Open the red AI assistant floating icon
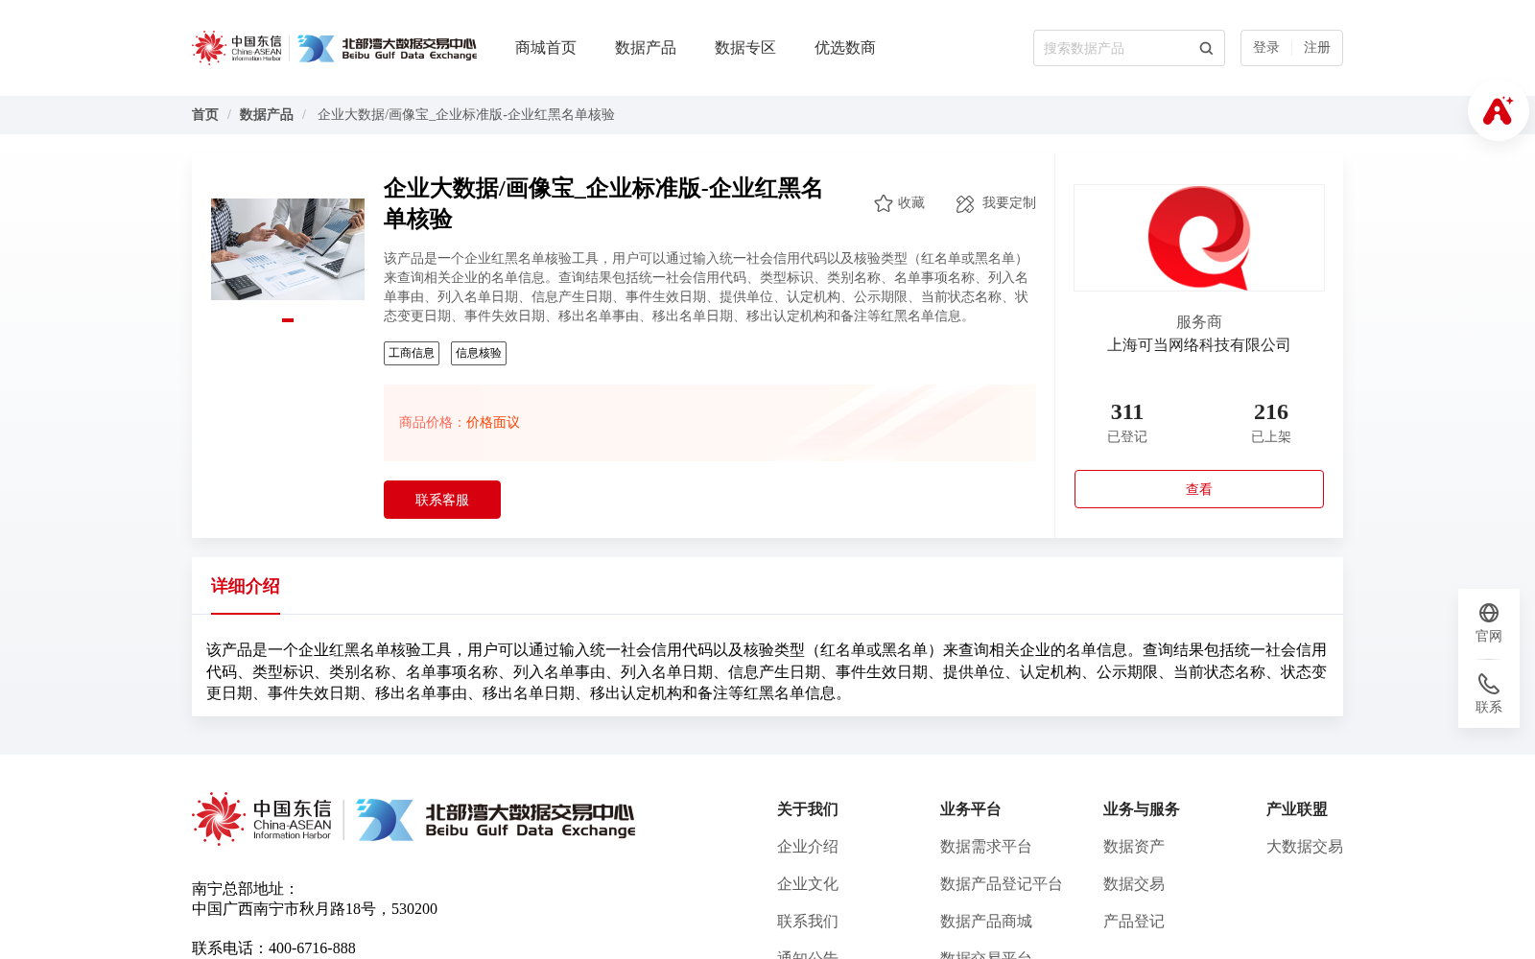The width and height of the screenshot is (1535, 959). point(1498,110)
